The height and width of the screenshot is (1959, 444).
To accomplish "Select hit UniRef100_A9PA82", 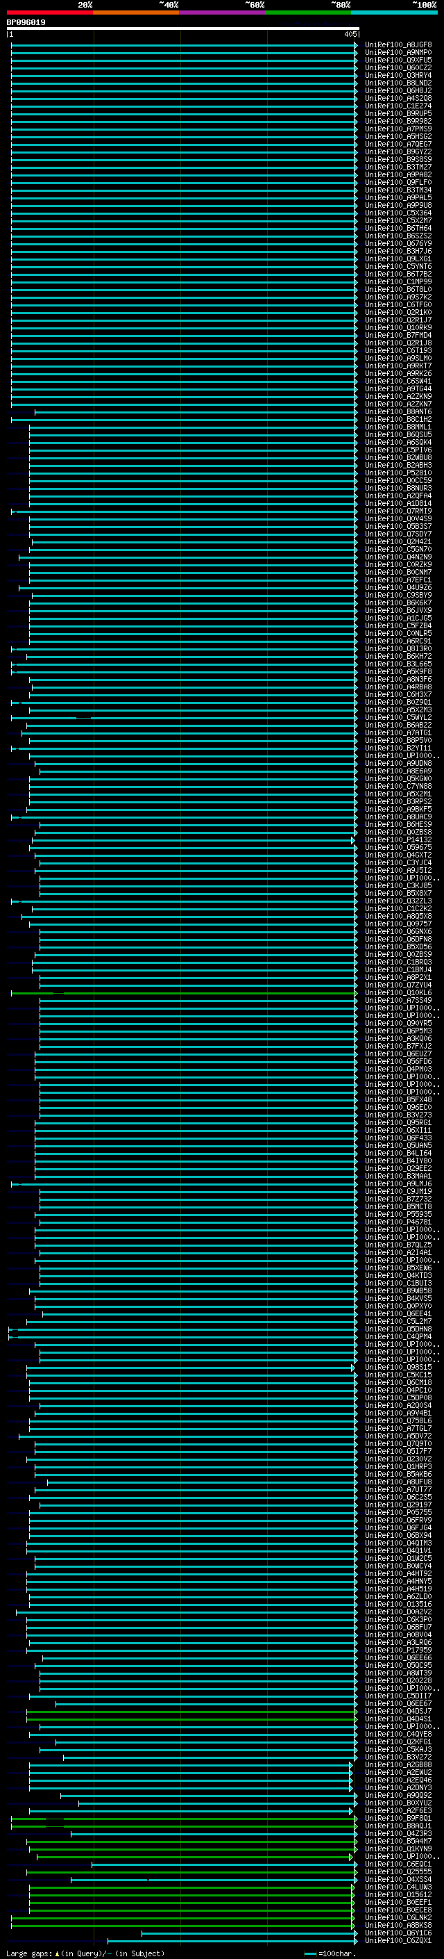I will point(398,175).
